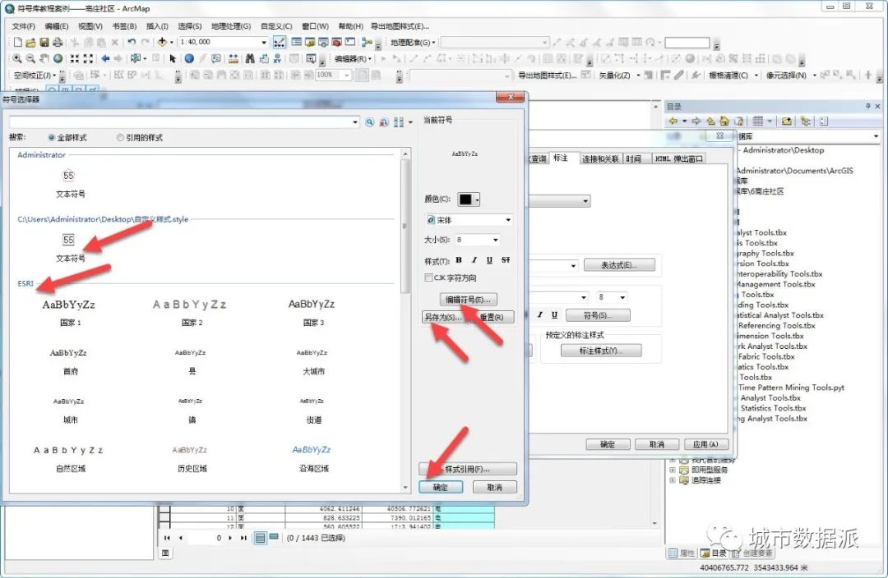The width and height of the screenshot is (888, 578).
Task: Zoom to full extent globe icon
Action: pyautogui.click(x=58, y=58)
